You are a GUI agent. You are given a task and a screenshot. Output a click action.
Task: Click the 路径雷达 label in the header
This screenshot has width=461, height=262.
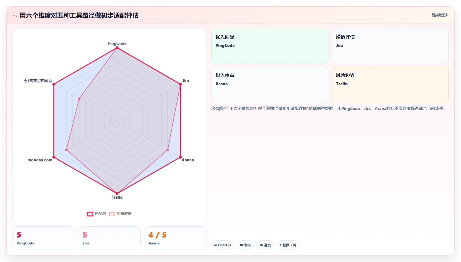tap(440, 15)
